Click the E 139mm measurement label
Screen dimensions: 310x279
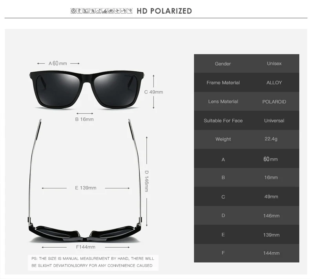(86, 188)
